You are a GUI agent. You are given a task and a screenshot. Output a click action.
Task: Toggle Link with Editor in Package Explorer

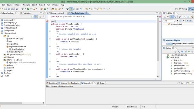pos(36,17)
